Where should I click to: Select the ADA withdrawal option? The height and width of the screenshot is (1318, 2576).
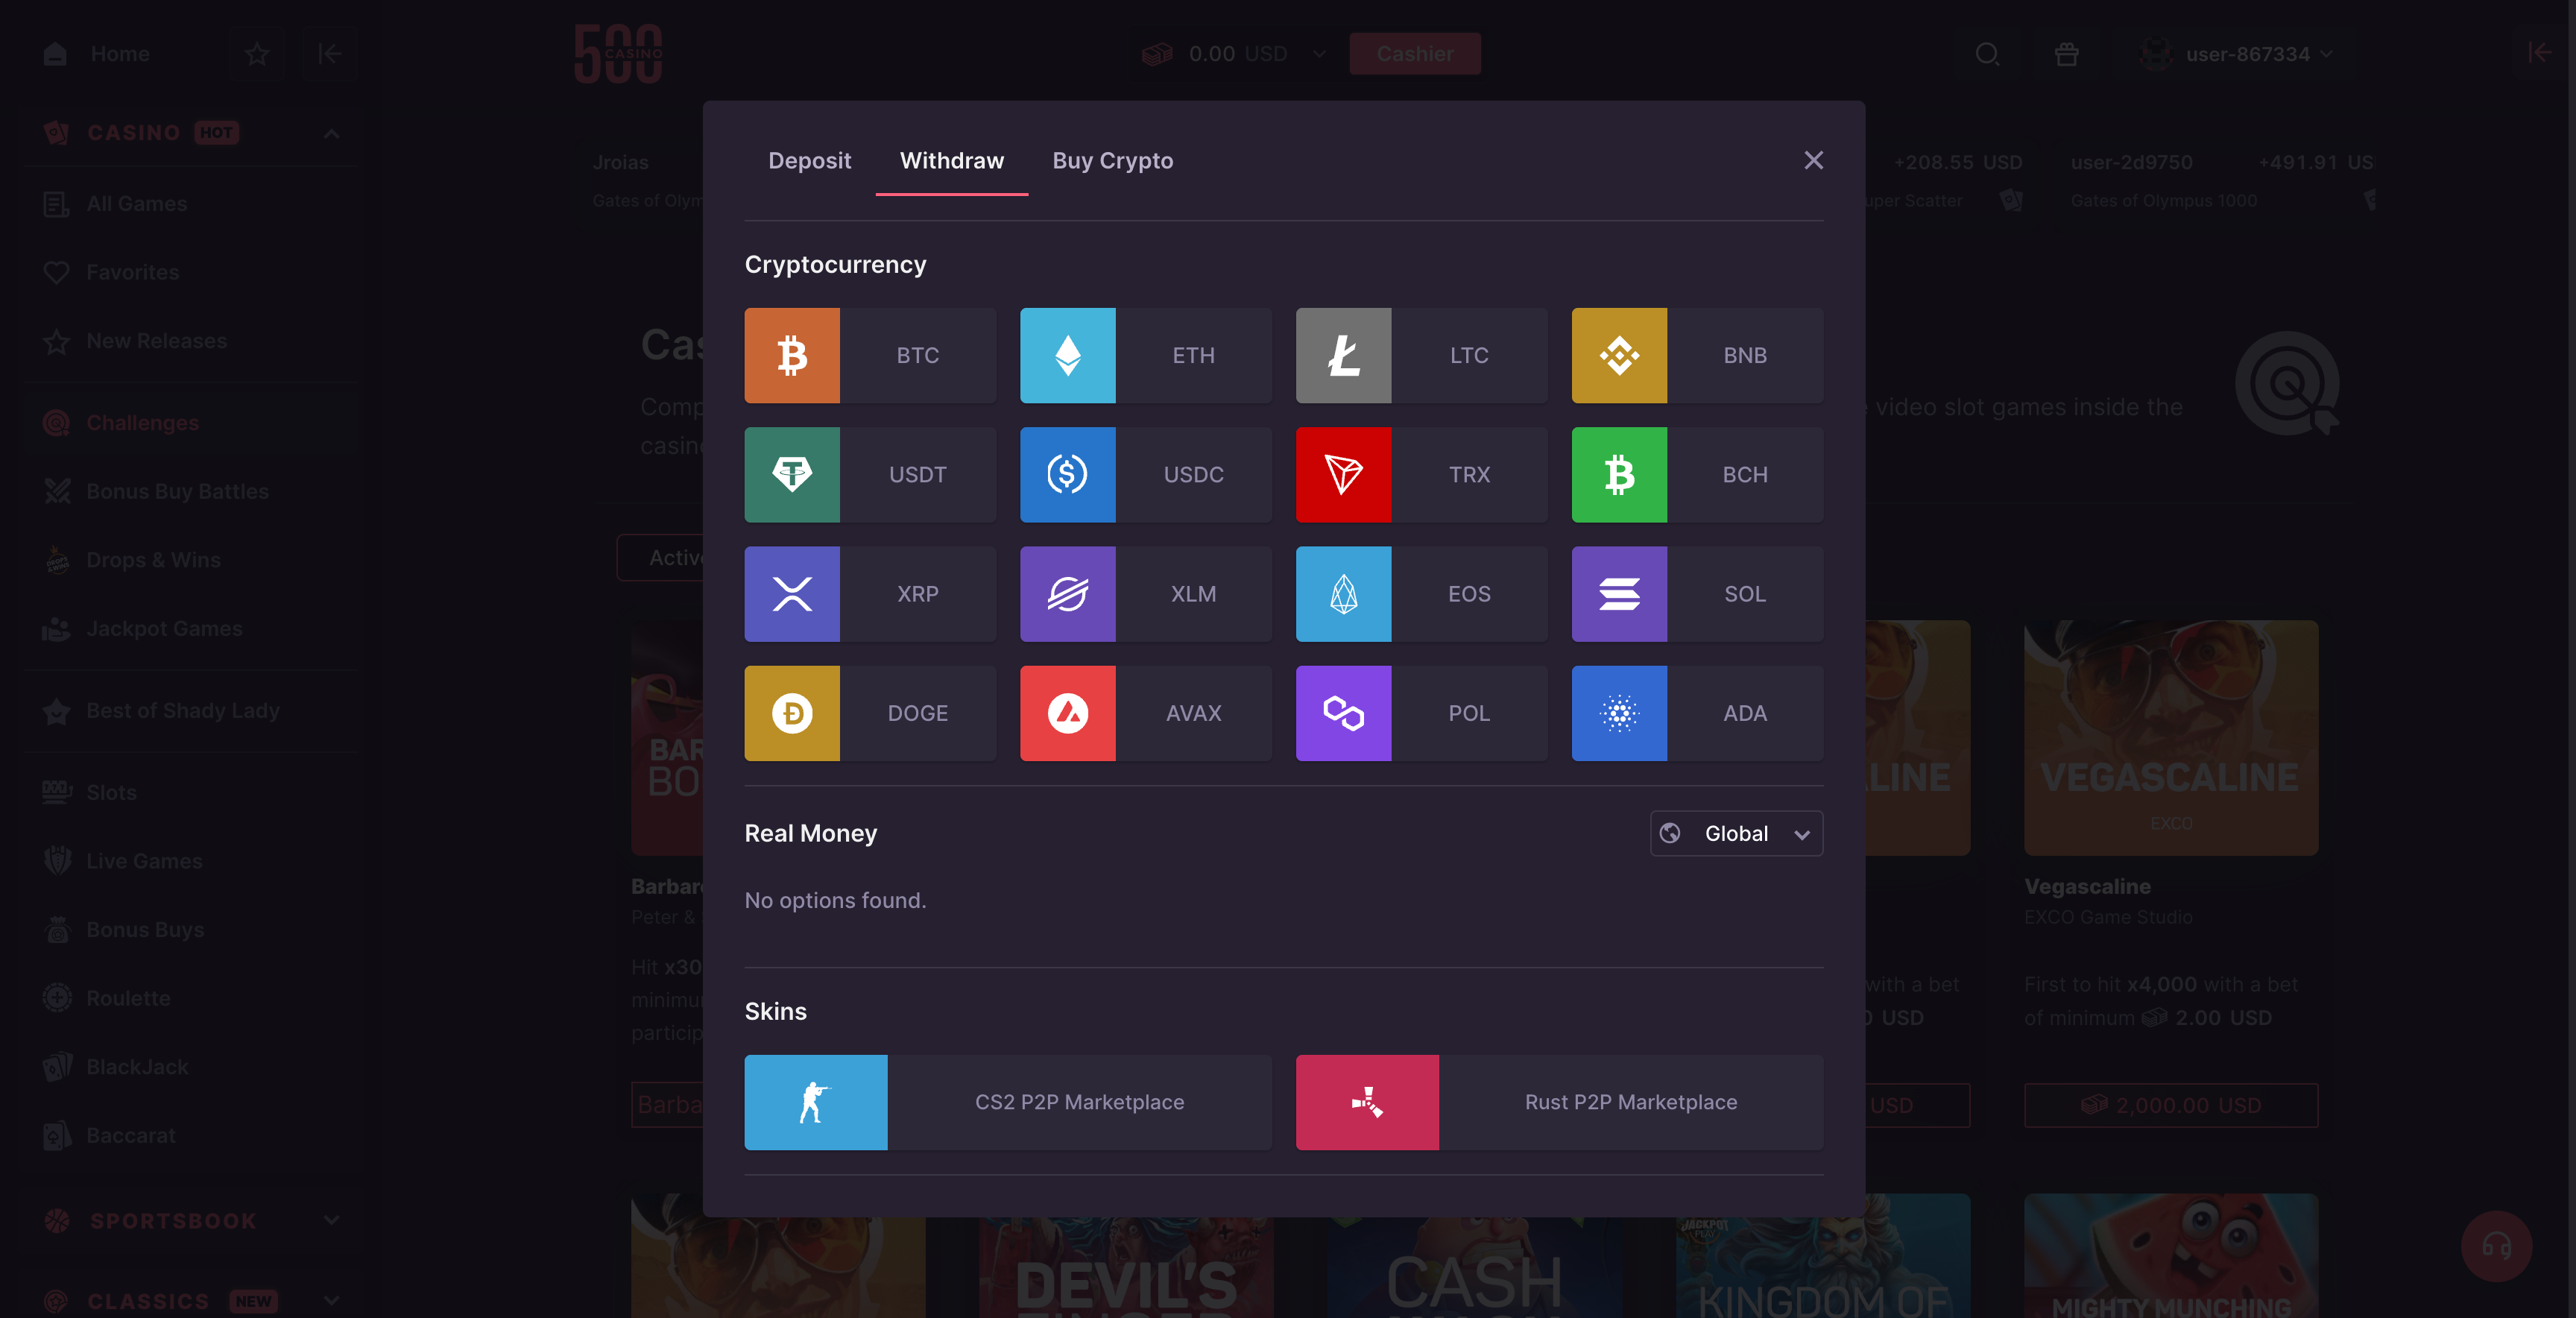(x=1696, y=713)
